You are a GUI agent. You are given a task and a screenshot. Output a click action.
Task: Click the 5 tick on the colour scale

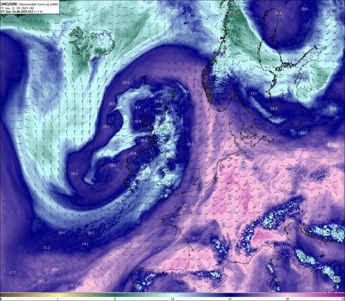coord(115,299)
